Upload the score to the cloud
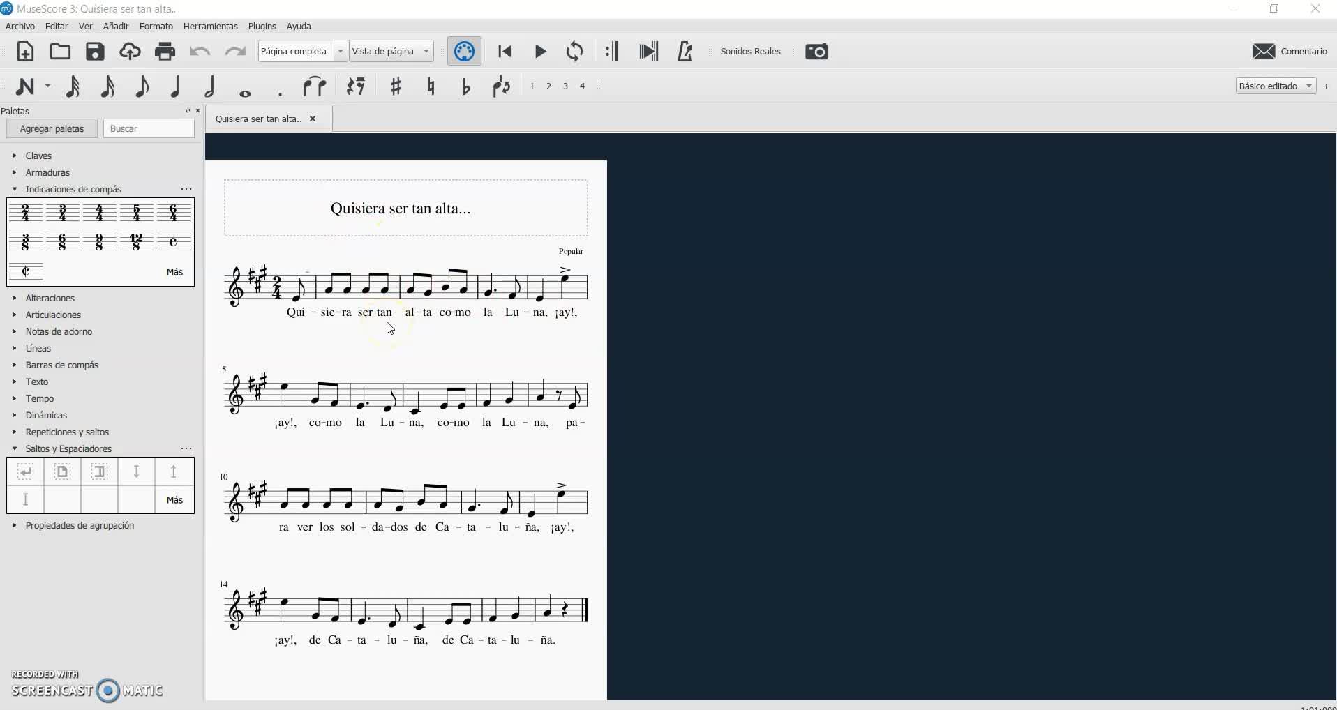Viewport: 1337px width, 710px height. [x=130, y=52]
